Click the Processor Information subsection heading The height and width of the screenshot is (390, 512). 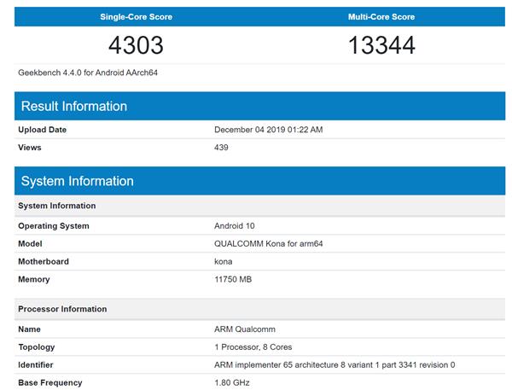pyautogui.click(x=62, y=309)
